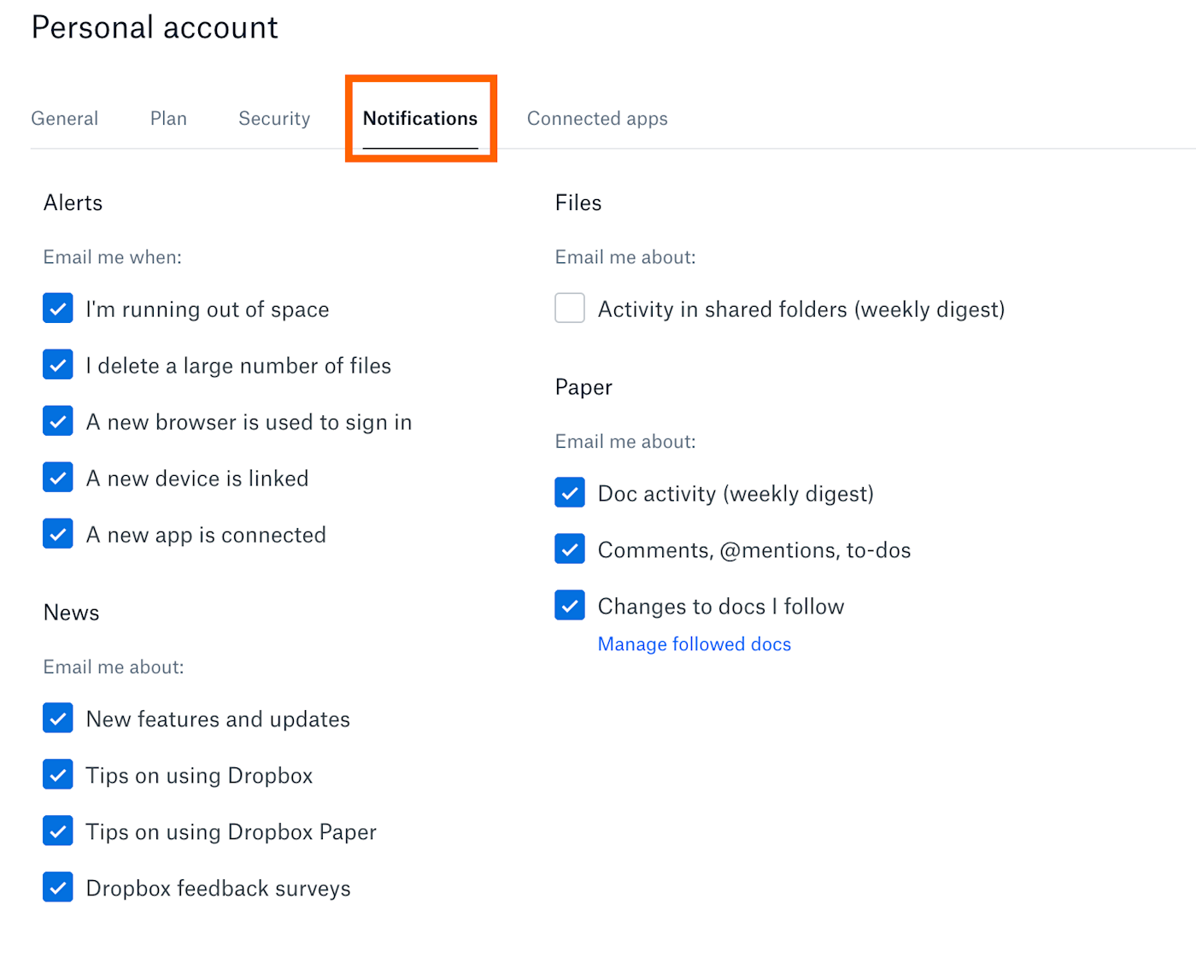
Task: Click the "Email me when:" label
Action: (113, 257)
